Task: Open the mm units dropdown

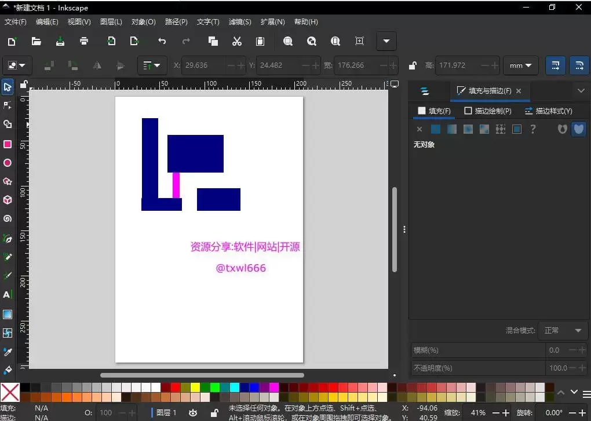Action: pyautogui.click(x=520, y=65)
